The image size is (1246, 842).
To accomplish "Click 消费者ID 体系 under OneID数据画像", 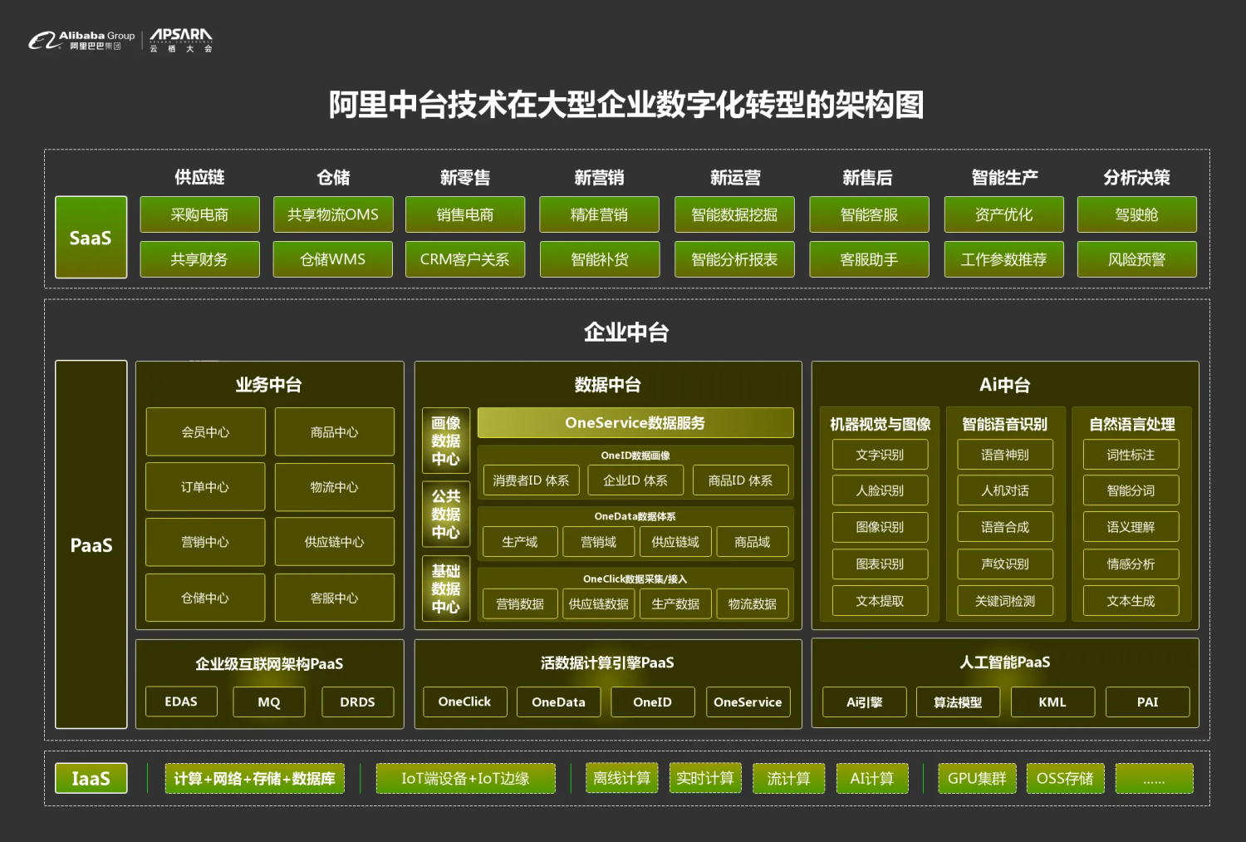I will pos(531,480).
